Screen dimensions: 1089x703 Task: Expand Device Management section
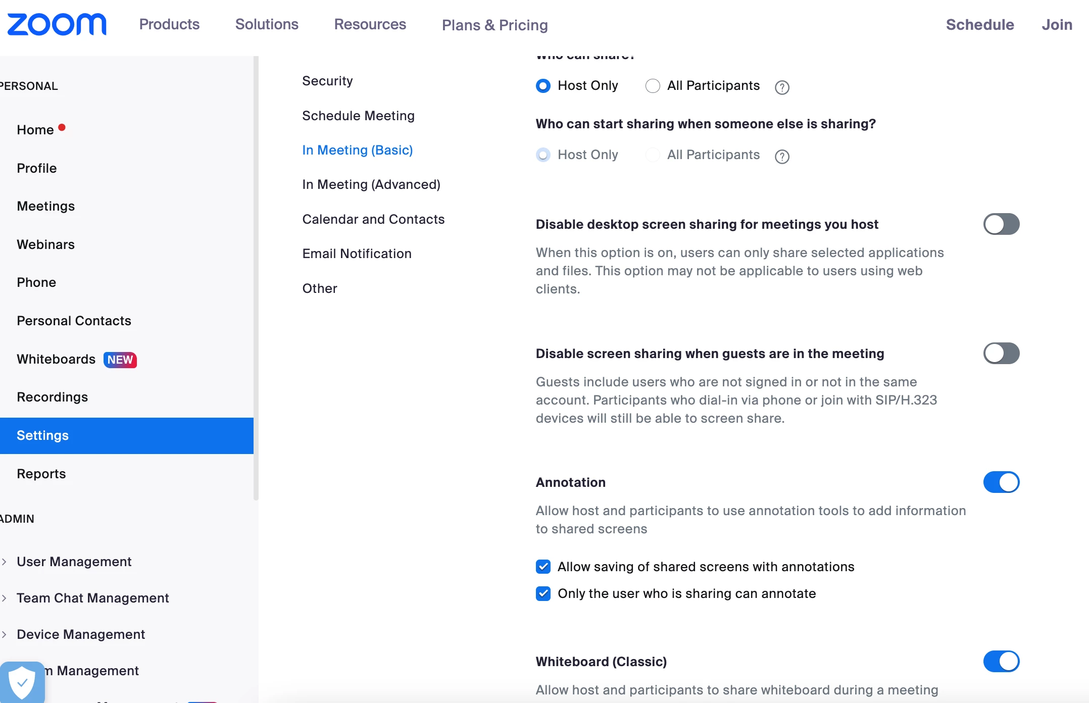[x=81, y=634]
